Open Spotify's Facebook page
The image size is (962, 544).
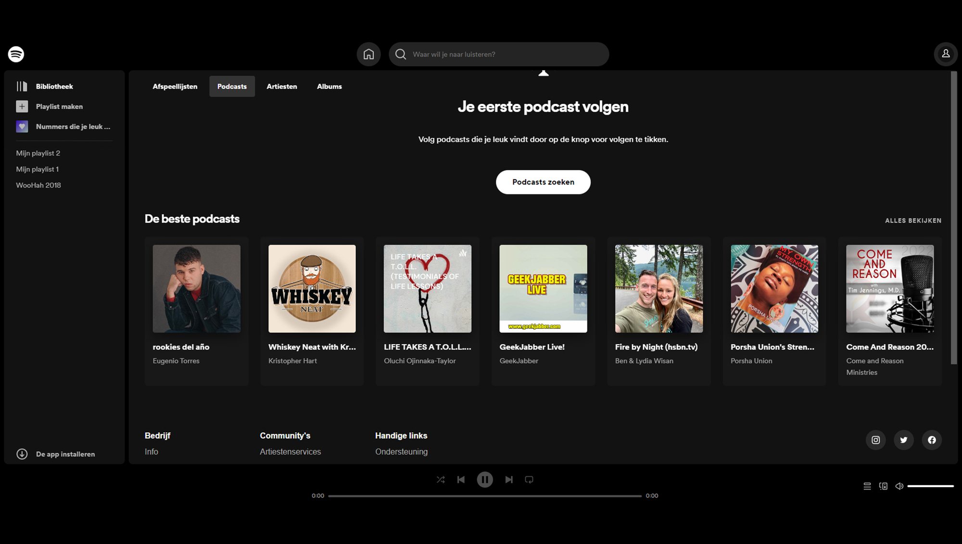click(932, 440)
